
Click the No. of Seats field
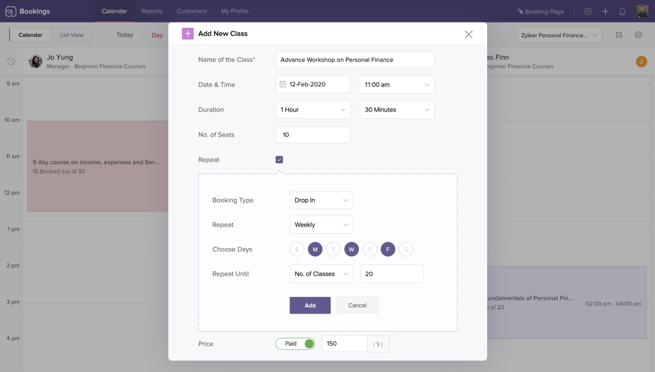[313, 135]
